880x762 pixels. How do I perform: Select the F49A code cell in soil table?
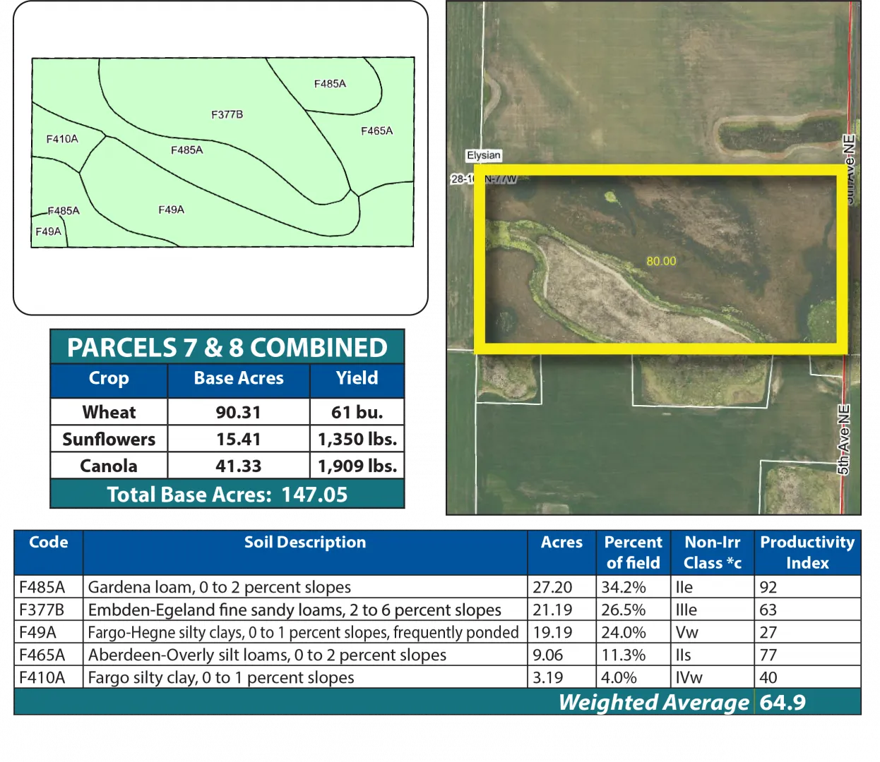[x=38, y=632]
